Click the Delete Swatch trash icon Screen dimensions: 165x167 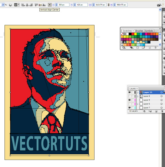click(x=155, y=48)
